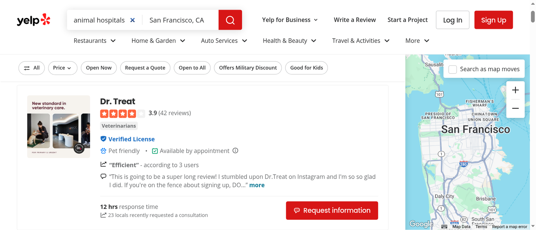The width and height of the screenshot is (536, 230).
Task: Click Write a Review link
Action: pos(355,20)
